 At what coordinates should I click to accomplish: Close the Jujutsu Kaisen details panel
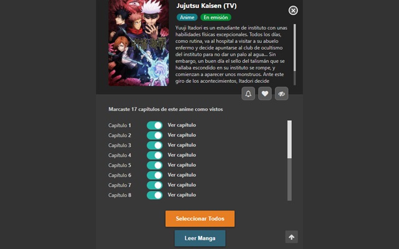pos(293,11)
